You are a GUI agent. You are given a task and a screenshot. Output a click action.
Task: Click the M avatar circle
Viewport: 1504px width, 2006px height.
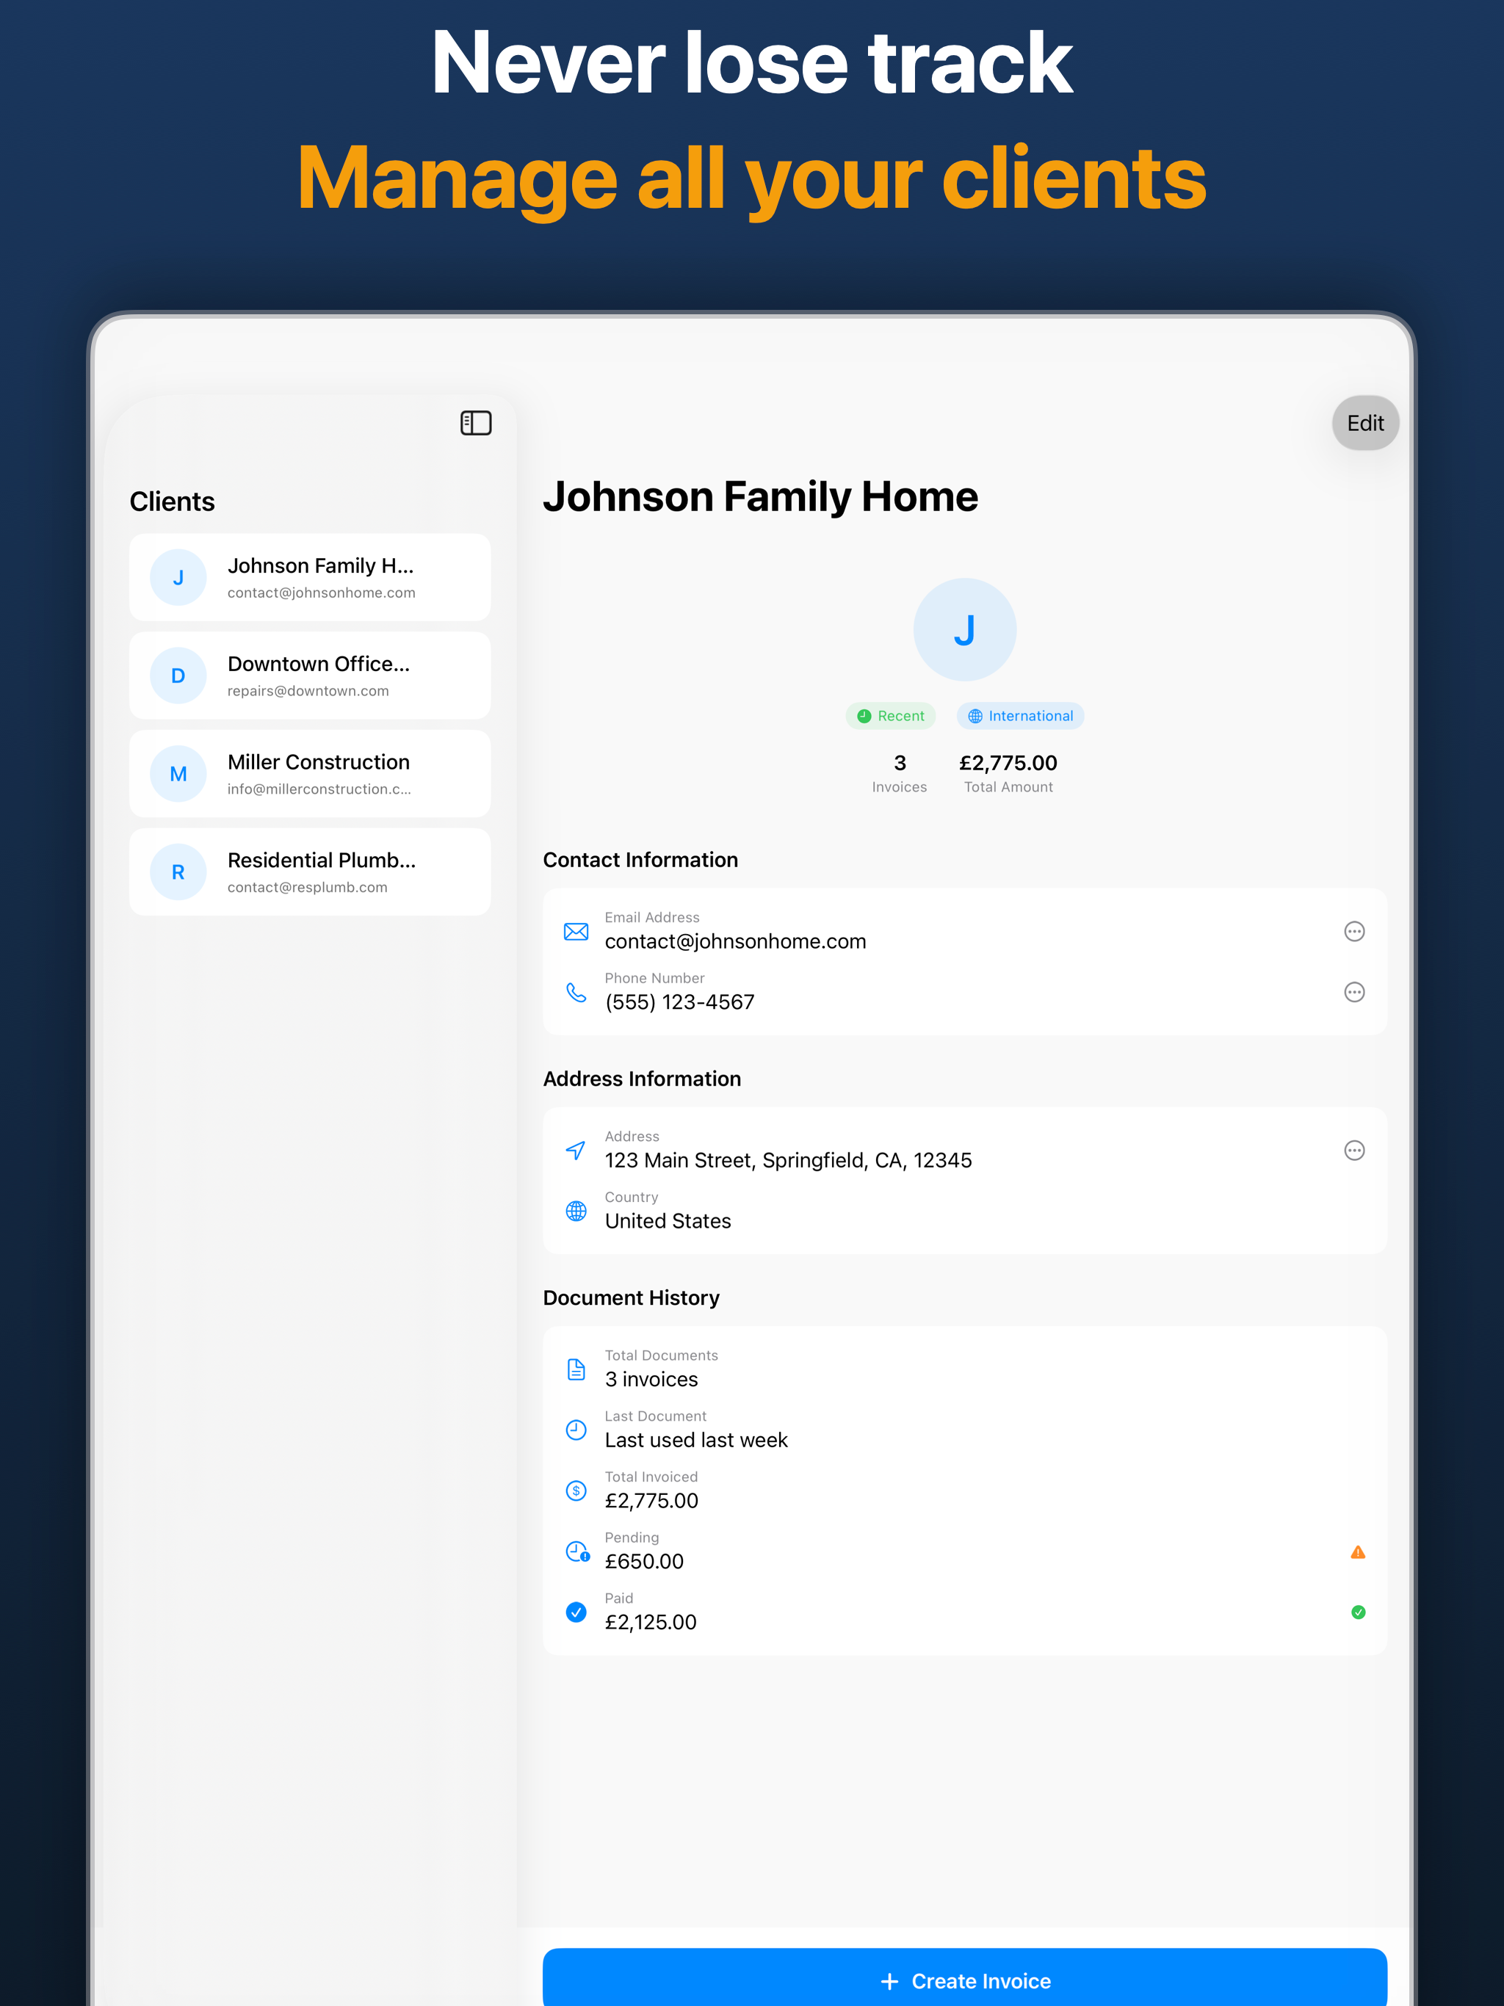[x=178, y=774]
